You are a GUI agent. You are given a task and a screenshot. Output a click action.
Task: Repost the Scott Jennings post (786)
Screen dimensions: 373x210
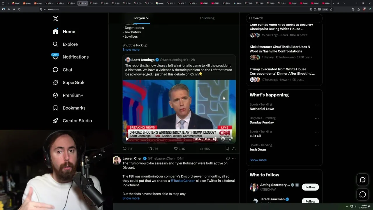pyautogui.click(x=153, y=149)
